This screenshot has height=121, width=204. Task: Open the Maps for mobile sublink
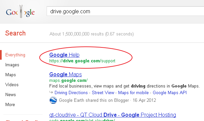133,92
